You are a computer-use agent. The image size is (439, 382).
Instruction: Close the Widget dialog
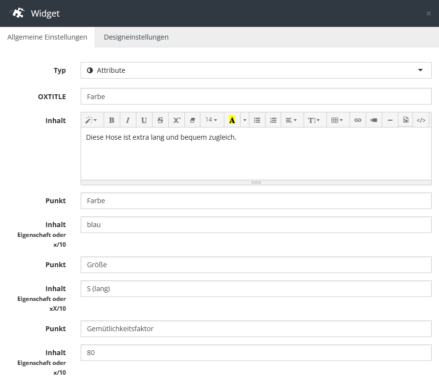pyautogui.click(x=429, y=13)
